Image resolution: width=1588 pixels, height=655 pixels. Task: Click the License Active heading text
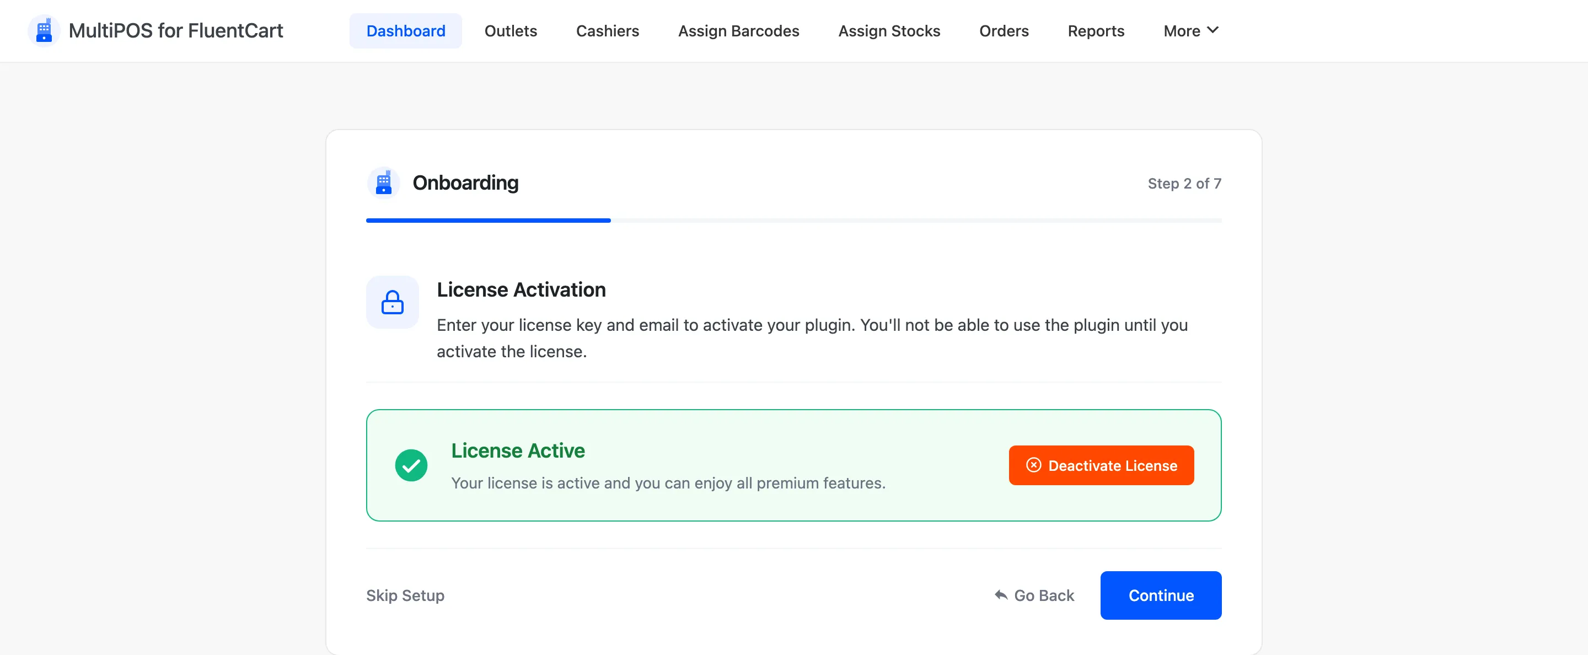(x=518, y=450)
